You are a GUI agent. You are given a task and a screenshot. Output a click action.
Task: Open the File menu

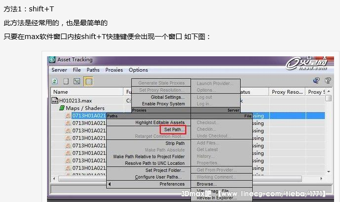[x=77, y=70]
